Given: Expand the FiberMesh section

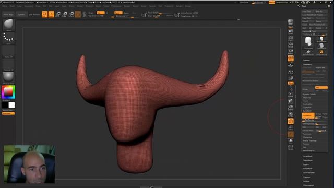Looking at the screenshot, I should [307, 169].
